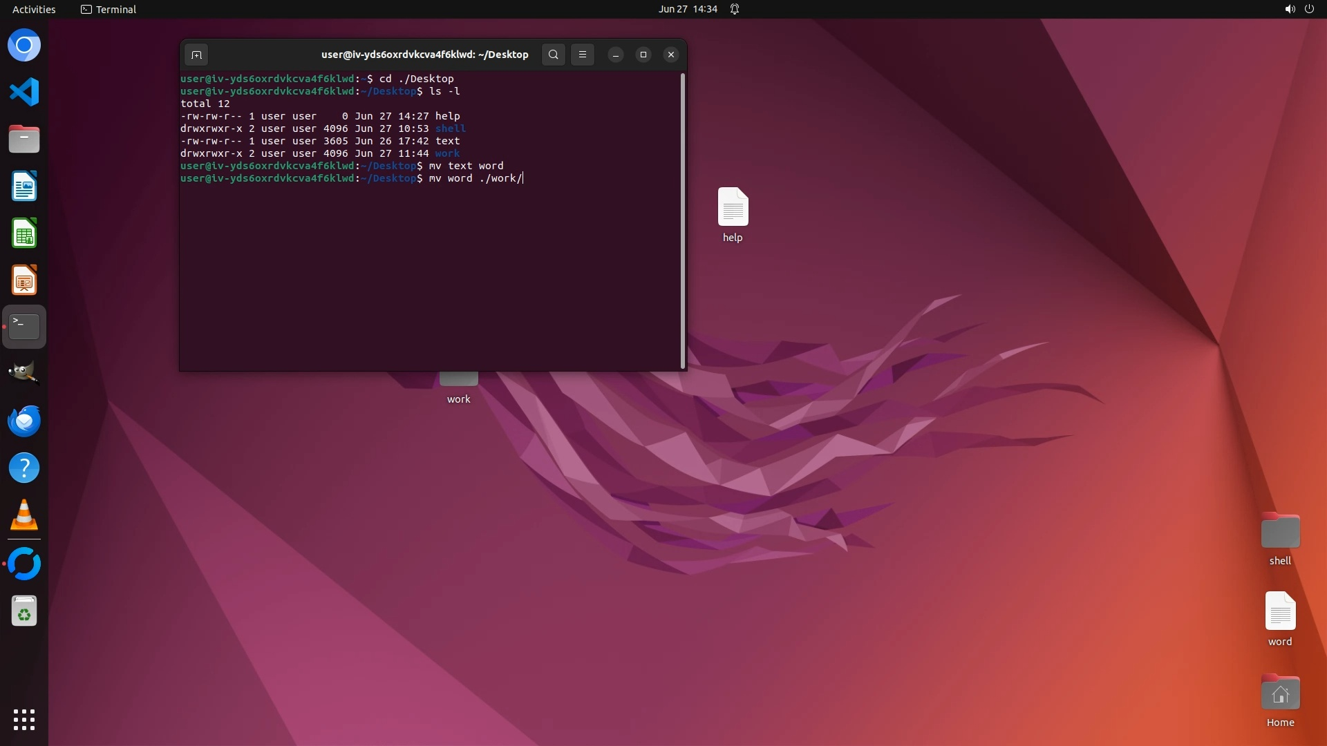
Task: Expand the system menu via volume icon
Action: (x=1290, y=9)
